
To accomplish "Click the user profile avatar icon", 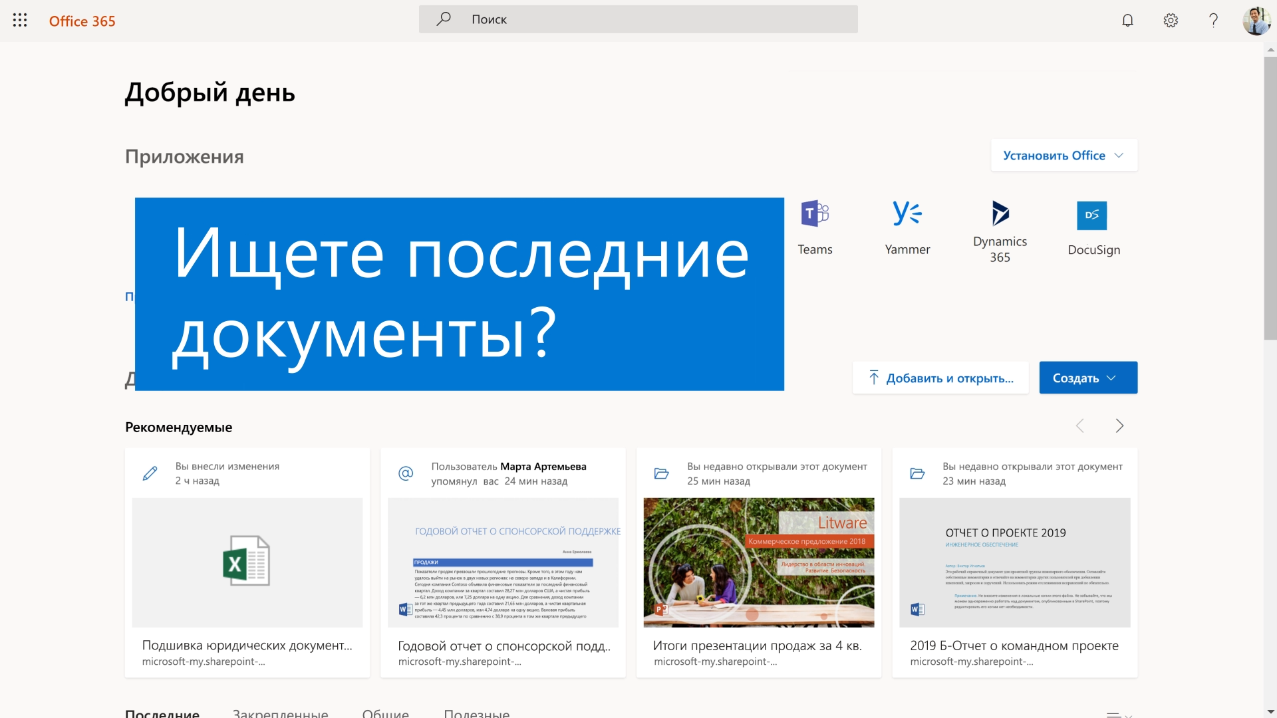I will 1256,19.
